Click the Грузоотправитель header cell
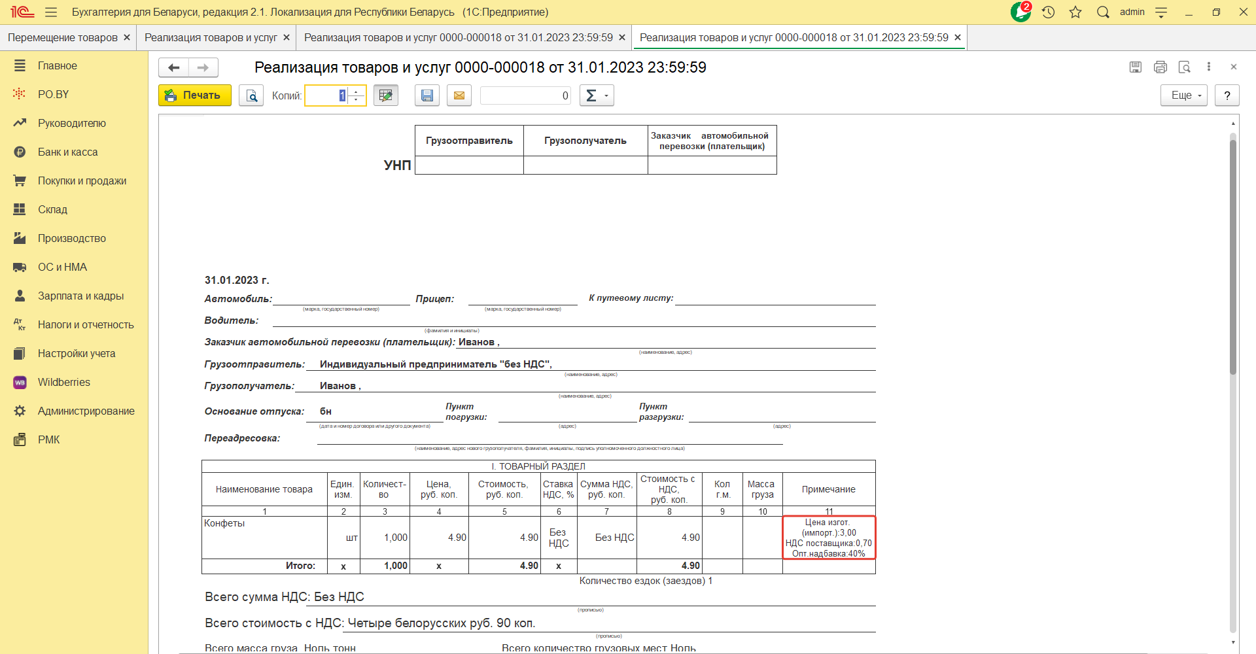The width and height of the screenshot is (1256, 654). tap(469, 141)
